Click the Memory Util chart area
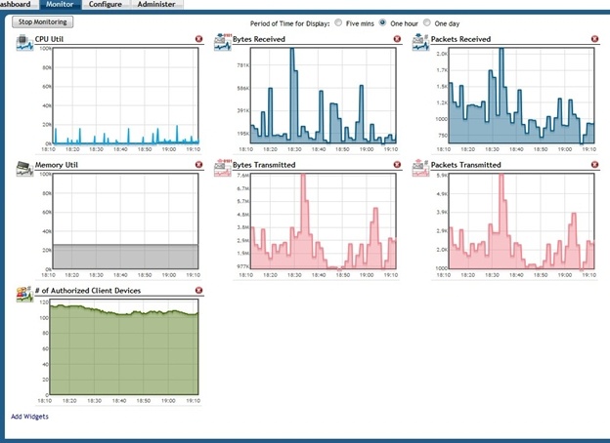610x443 pixels. [125, 221]
